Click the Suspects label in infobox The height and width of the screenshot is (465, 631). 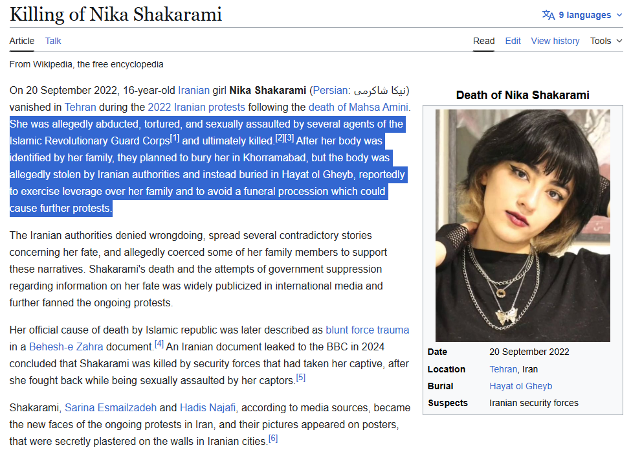tap(447, 403)
